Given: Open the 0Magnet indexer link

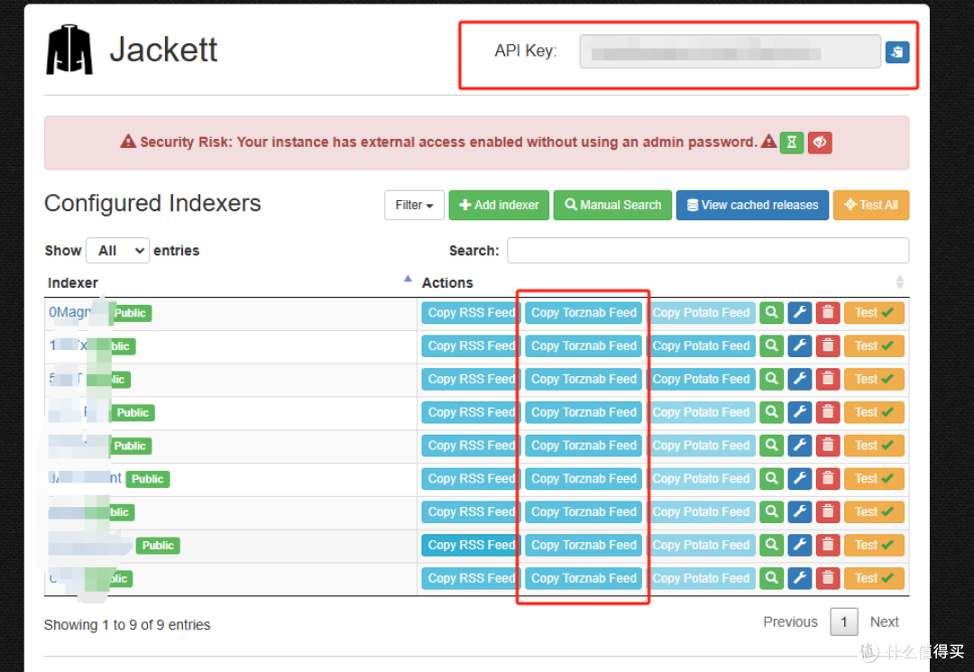Looking at the screenshot, I should click(70, 312).
